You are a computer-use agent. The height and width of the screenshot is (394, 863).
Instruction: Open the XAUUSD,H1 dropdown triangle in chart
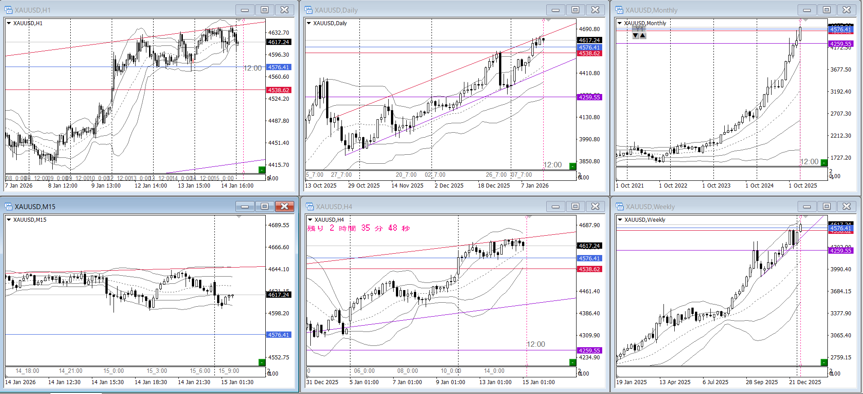pyautogui.click(x=9, y=23)
